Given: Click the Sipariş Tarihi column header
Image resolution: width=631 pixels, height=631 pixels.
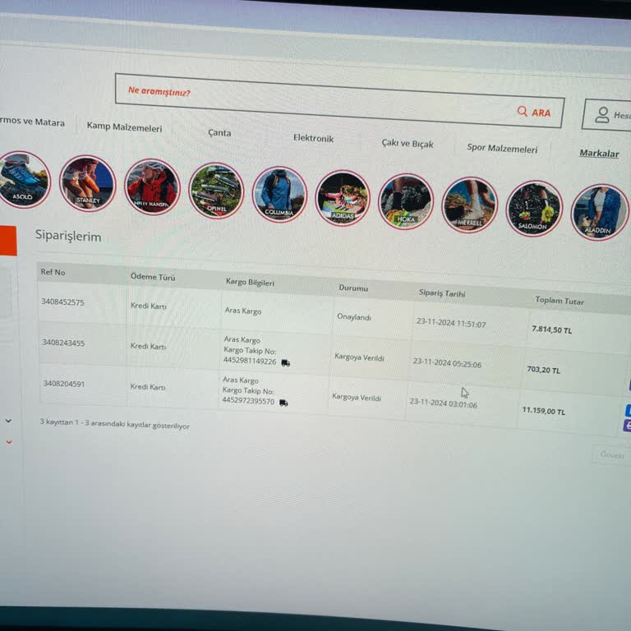Looking at the screenshot, I should coord(442,293).
